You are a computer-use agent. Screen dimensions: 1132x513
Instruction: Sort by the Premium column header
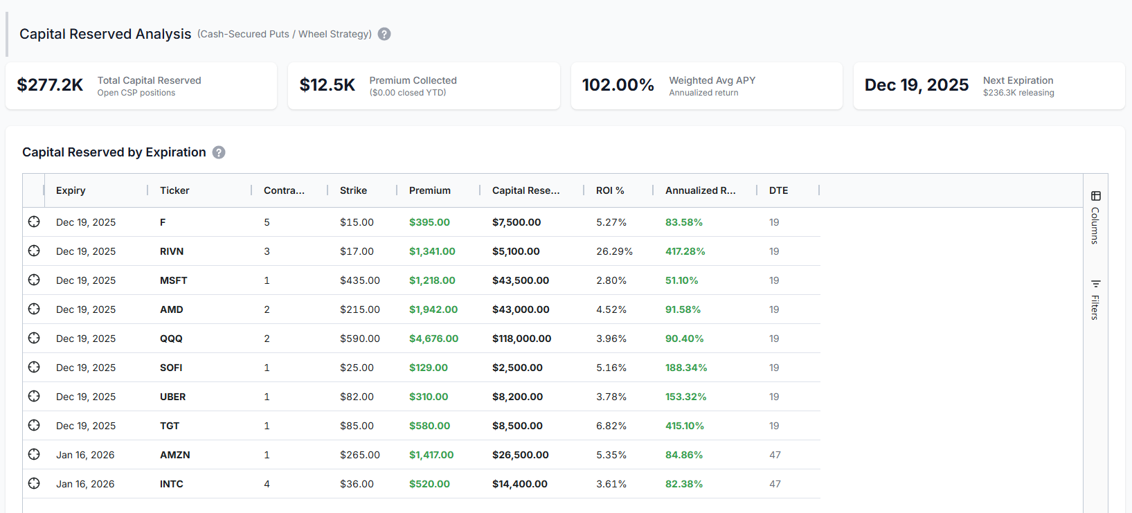[x=429, y=190]
